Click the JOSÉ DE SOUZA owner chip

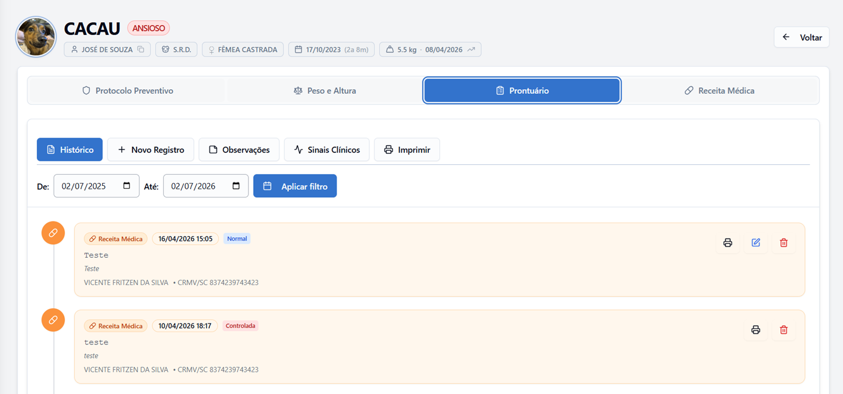(107, 50)
